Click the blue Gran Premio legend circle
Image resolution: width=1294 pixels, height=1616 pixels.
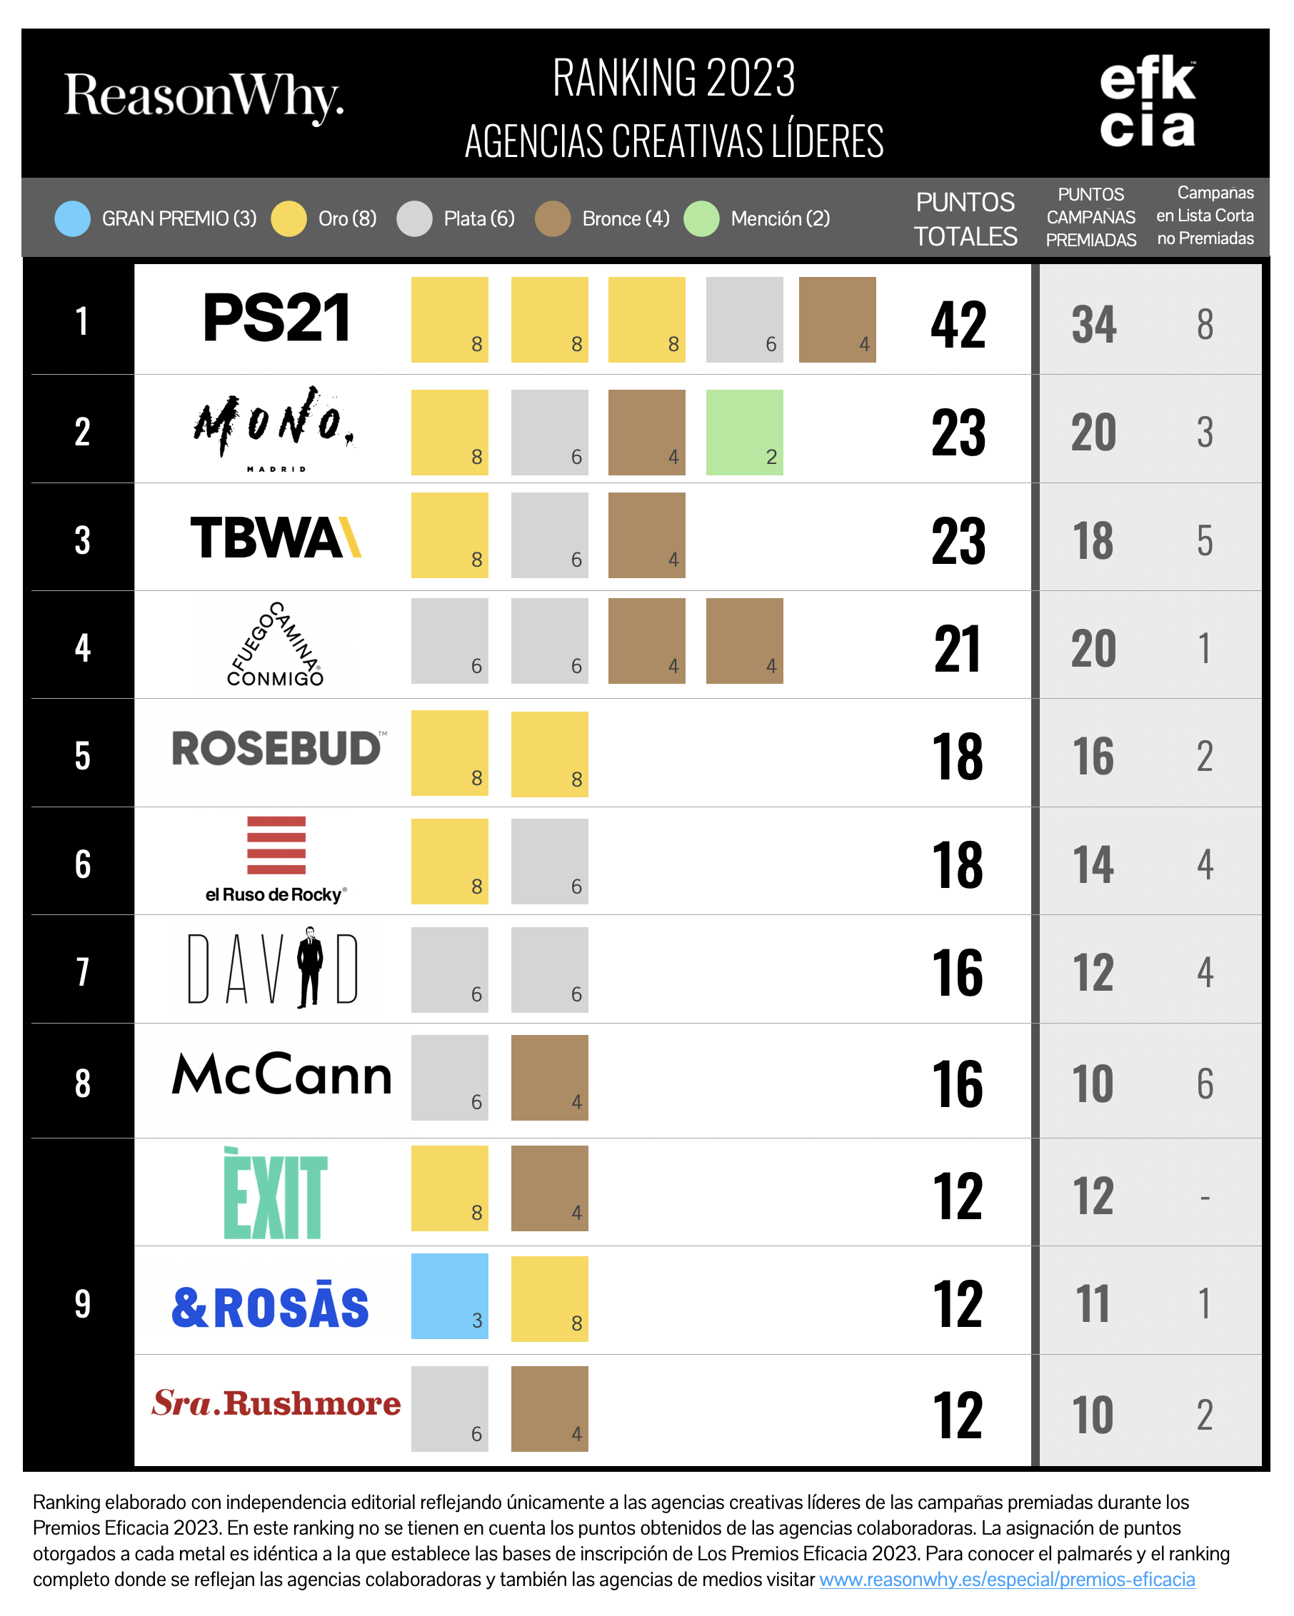point(73,219)
